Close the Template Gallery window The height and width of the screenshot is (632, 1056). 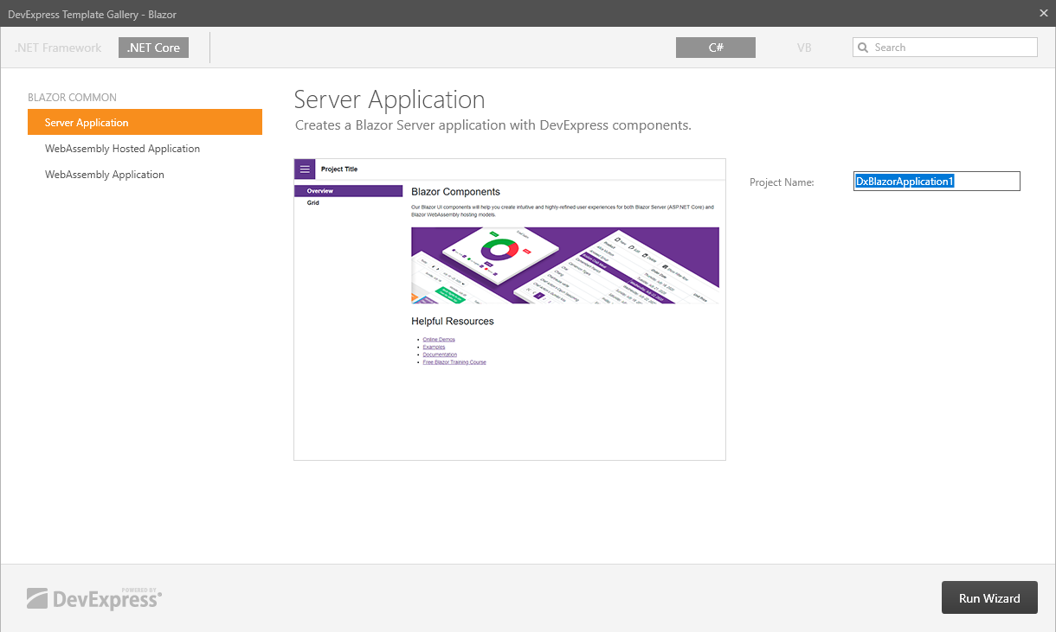(x=1043, y=13)
